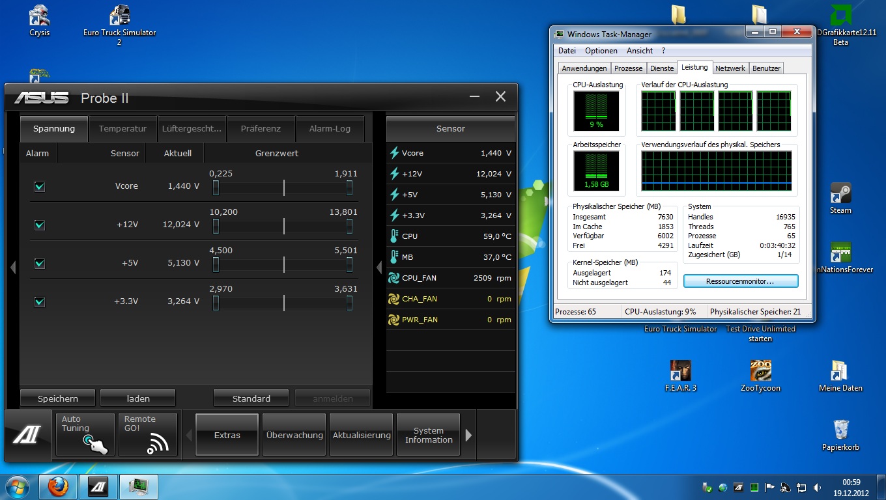Open Euro Truck Simulator 2 desktop shortcut
The image size is (886, 500).
click(120, 25)
